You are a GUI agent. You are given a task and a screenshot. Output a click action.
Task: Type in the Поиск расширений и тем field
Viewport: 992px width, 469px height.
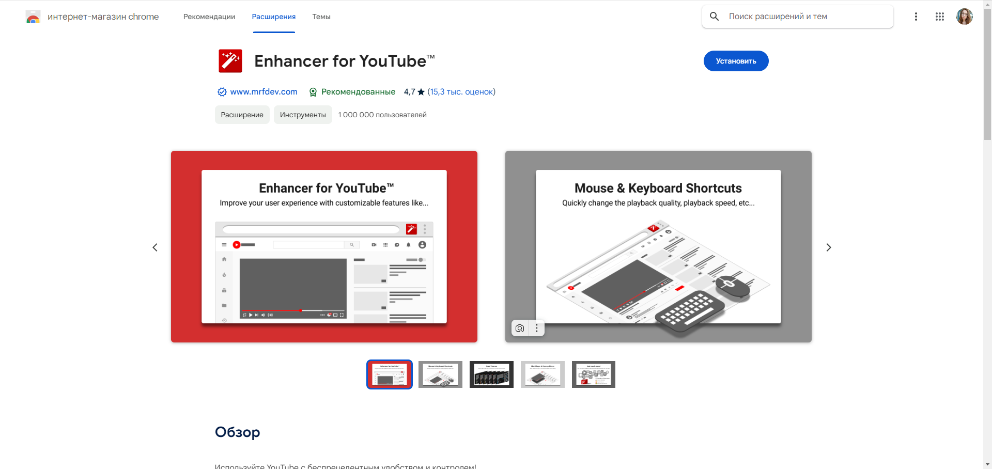coord(806,17)
